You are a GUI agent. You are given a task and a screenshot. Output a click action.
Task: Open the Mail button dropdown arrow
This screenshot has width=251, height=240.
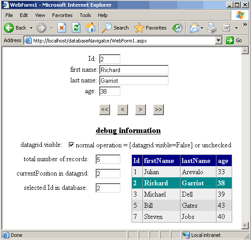click(x=202, y=28)
